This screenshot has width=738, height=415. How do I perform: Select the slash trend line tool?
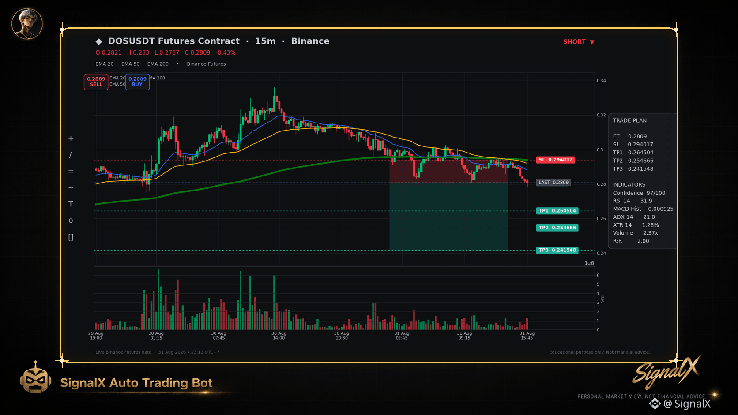pyautogui.click(x=71, y=155)
